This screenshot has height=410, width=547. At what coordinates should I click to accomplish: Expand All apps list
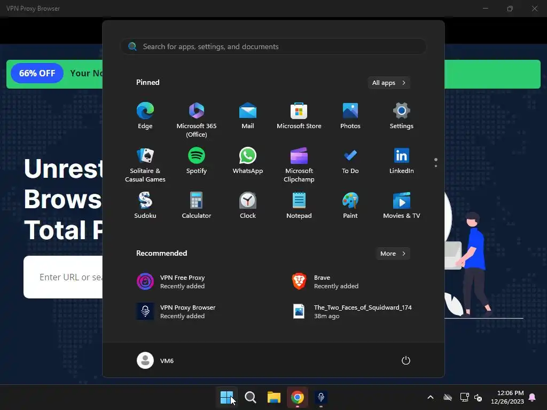[389, 83]
